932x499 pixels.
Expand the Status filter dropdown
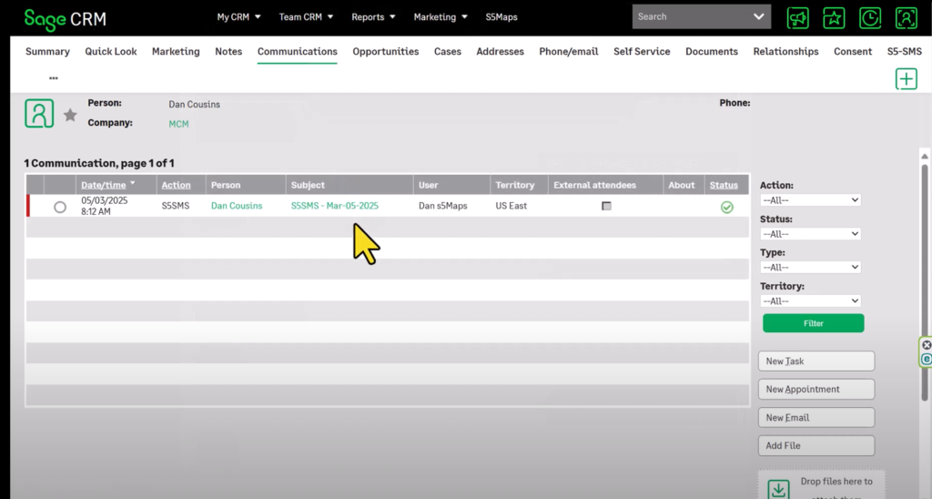pos(810,234)
